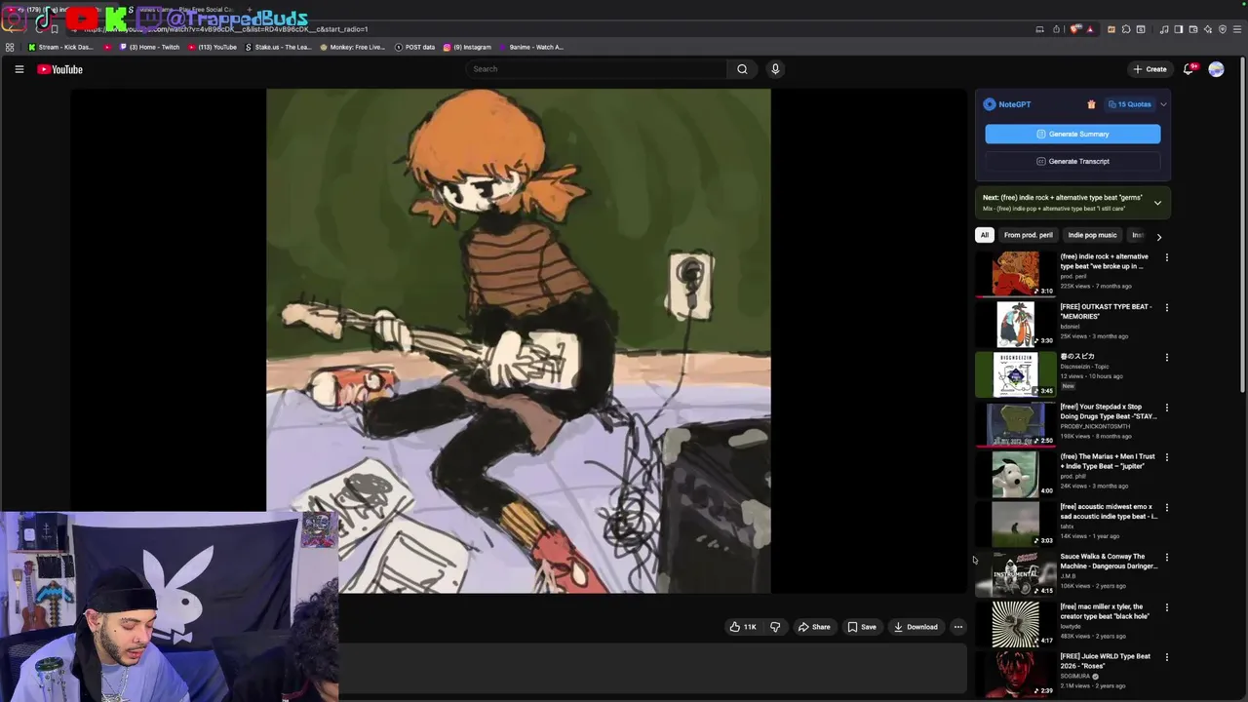1248x702 pixels.
Task: Start voice search with the microphone icon
Action: (775, 69)
